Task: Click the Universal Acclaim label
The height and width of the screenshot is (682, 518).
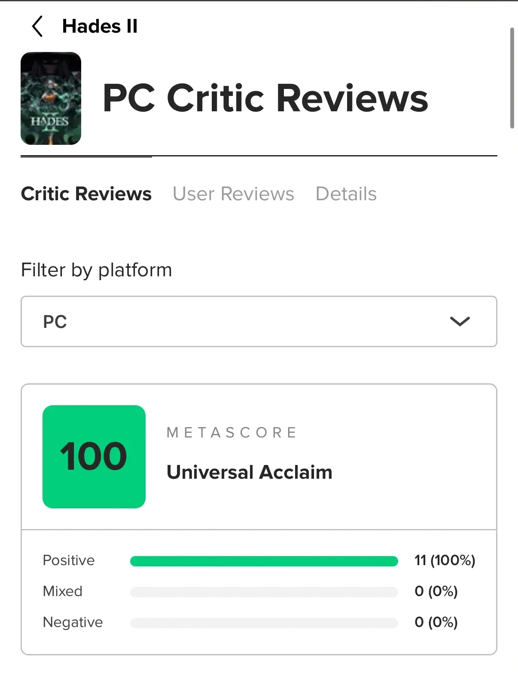Action: pyautogui.click(x=249, y=472)
